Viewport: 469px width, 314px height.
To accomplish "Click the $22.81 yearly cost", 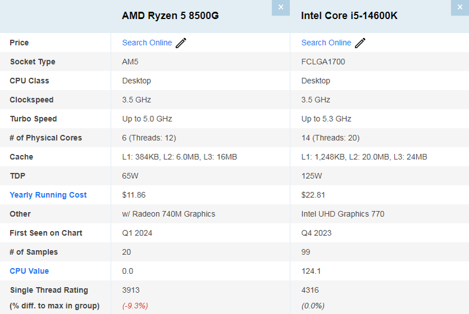I will 313,195.
